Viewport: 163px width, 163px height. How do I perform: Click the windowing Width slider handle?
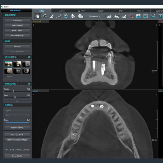[x=14, y=91]
